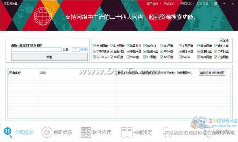Toggle the 千易网盘 checkbox

pyautogui.click(x=180, y=46)
